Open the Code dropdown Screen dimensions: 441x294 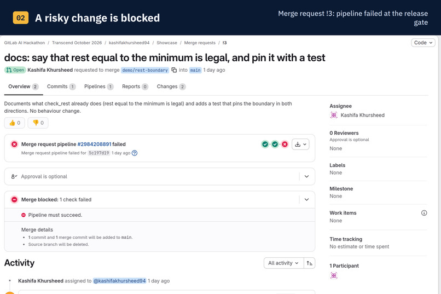pyautogui.click(x=423, y=43)
